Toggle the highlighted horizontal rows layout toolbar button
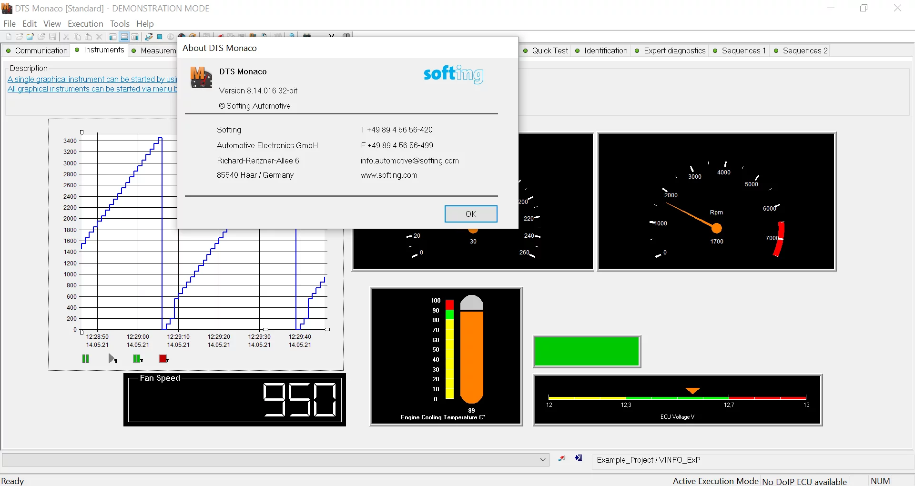Screen dimensions: 915x486 tap(124, 37)
